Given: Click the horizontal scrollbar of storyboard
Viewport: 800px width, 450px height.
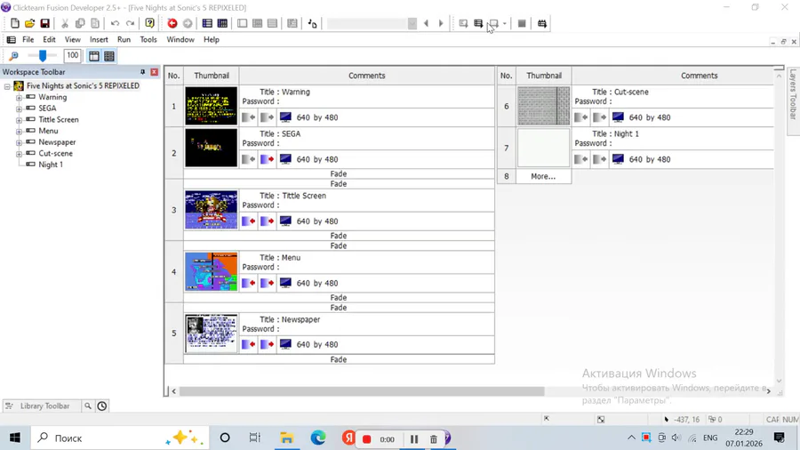Looking at the screenshot, I should pos(362,391).
